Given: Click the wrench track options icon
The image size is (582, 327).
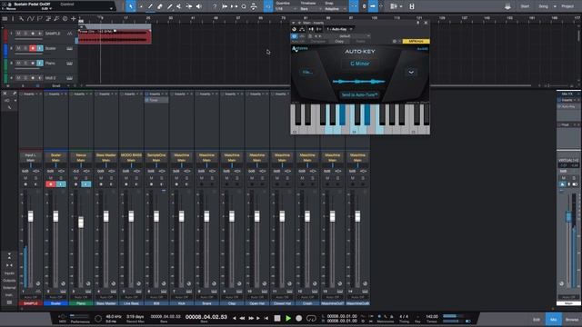Looking at the screenshot, I should point(22,18).
